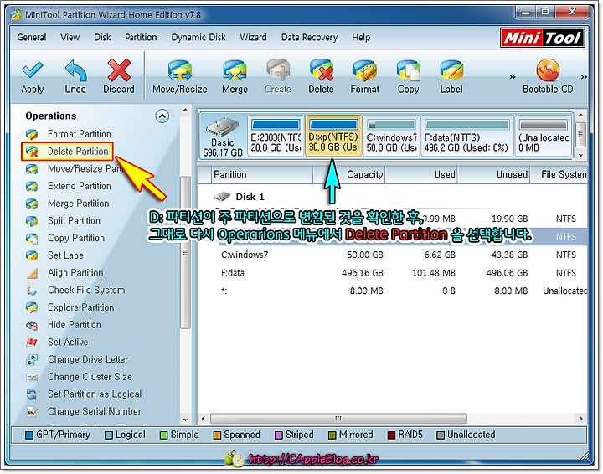The width and height of the screenshot is (603, 474).
Task: Click Basic 596.17 GB disk icon
Action: 223,137
